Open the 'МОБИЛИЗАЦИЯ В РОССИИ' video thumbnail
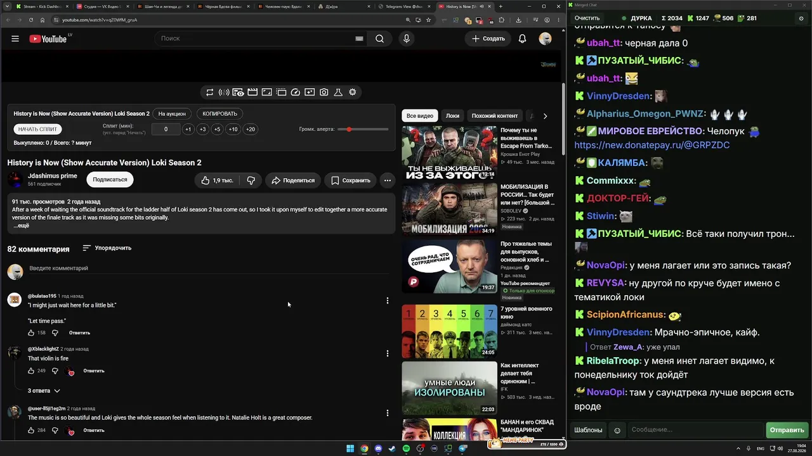The image size is (812, 456). point(449,210)
